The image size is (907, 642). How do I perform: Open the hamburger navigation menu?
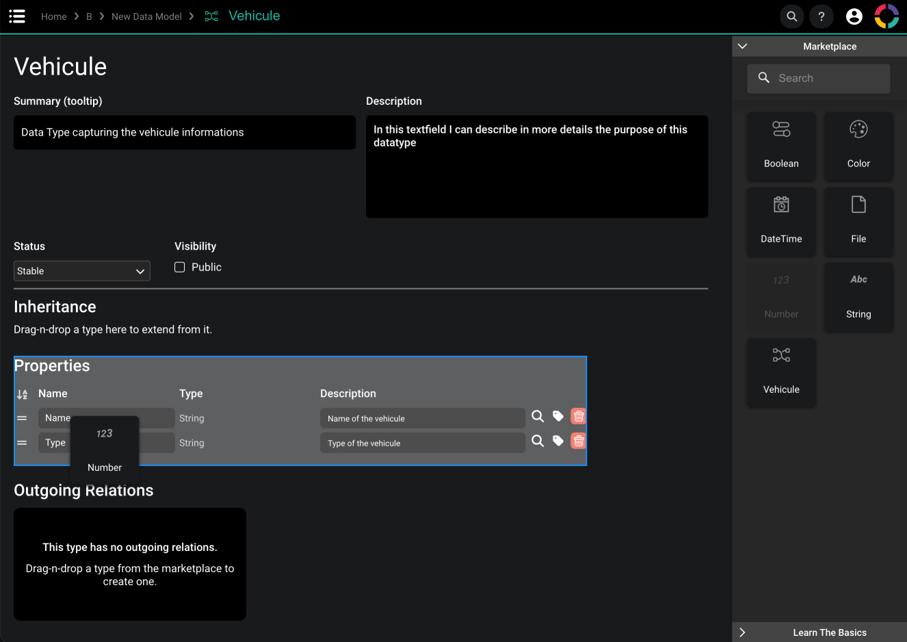pyautogui.click(x=17, y=16)
